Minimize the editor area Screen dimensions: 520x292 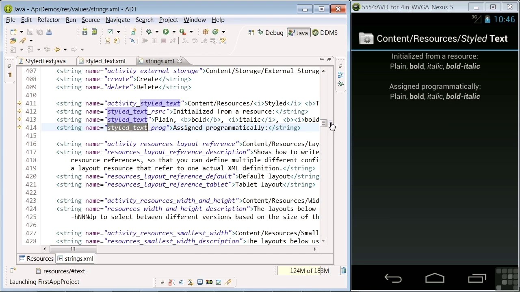[x=322, y=60]
